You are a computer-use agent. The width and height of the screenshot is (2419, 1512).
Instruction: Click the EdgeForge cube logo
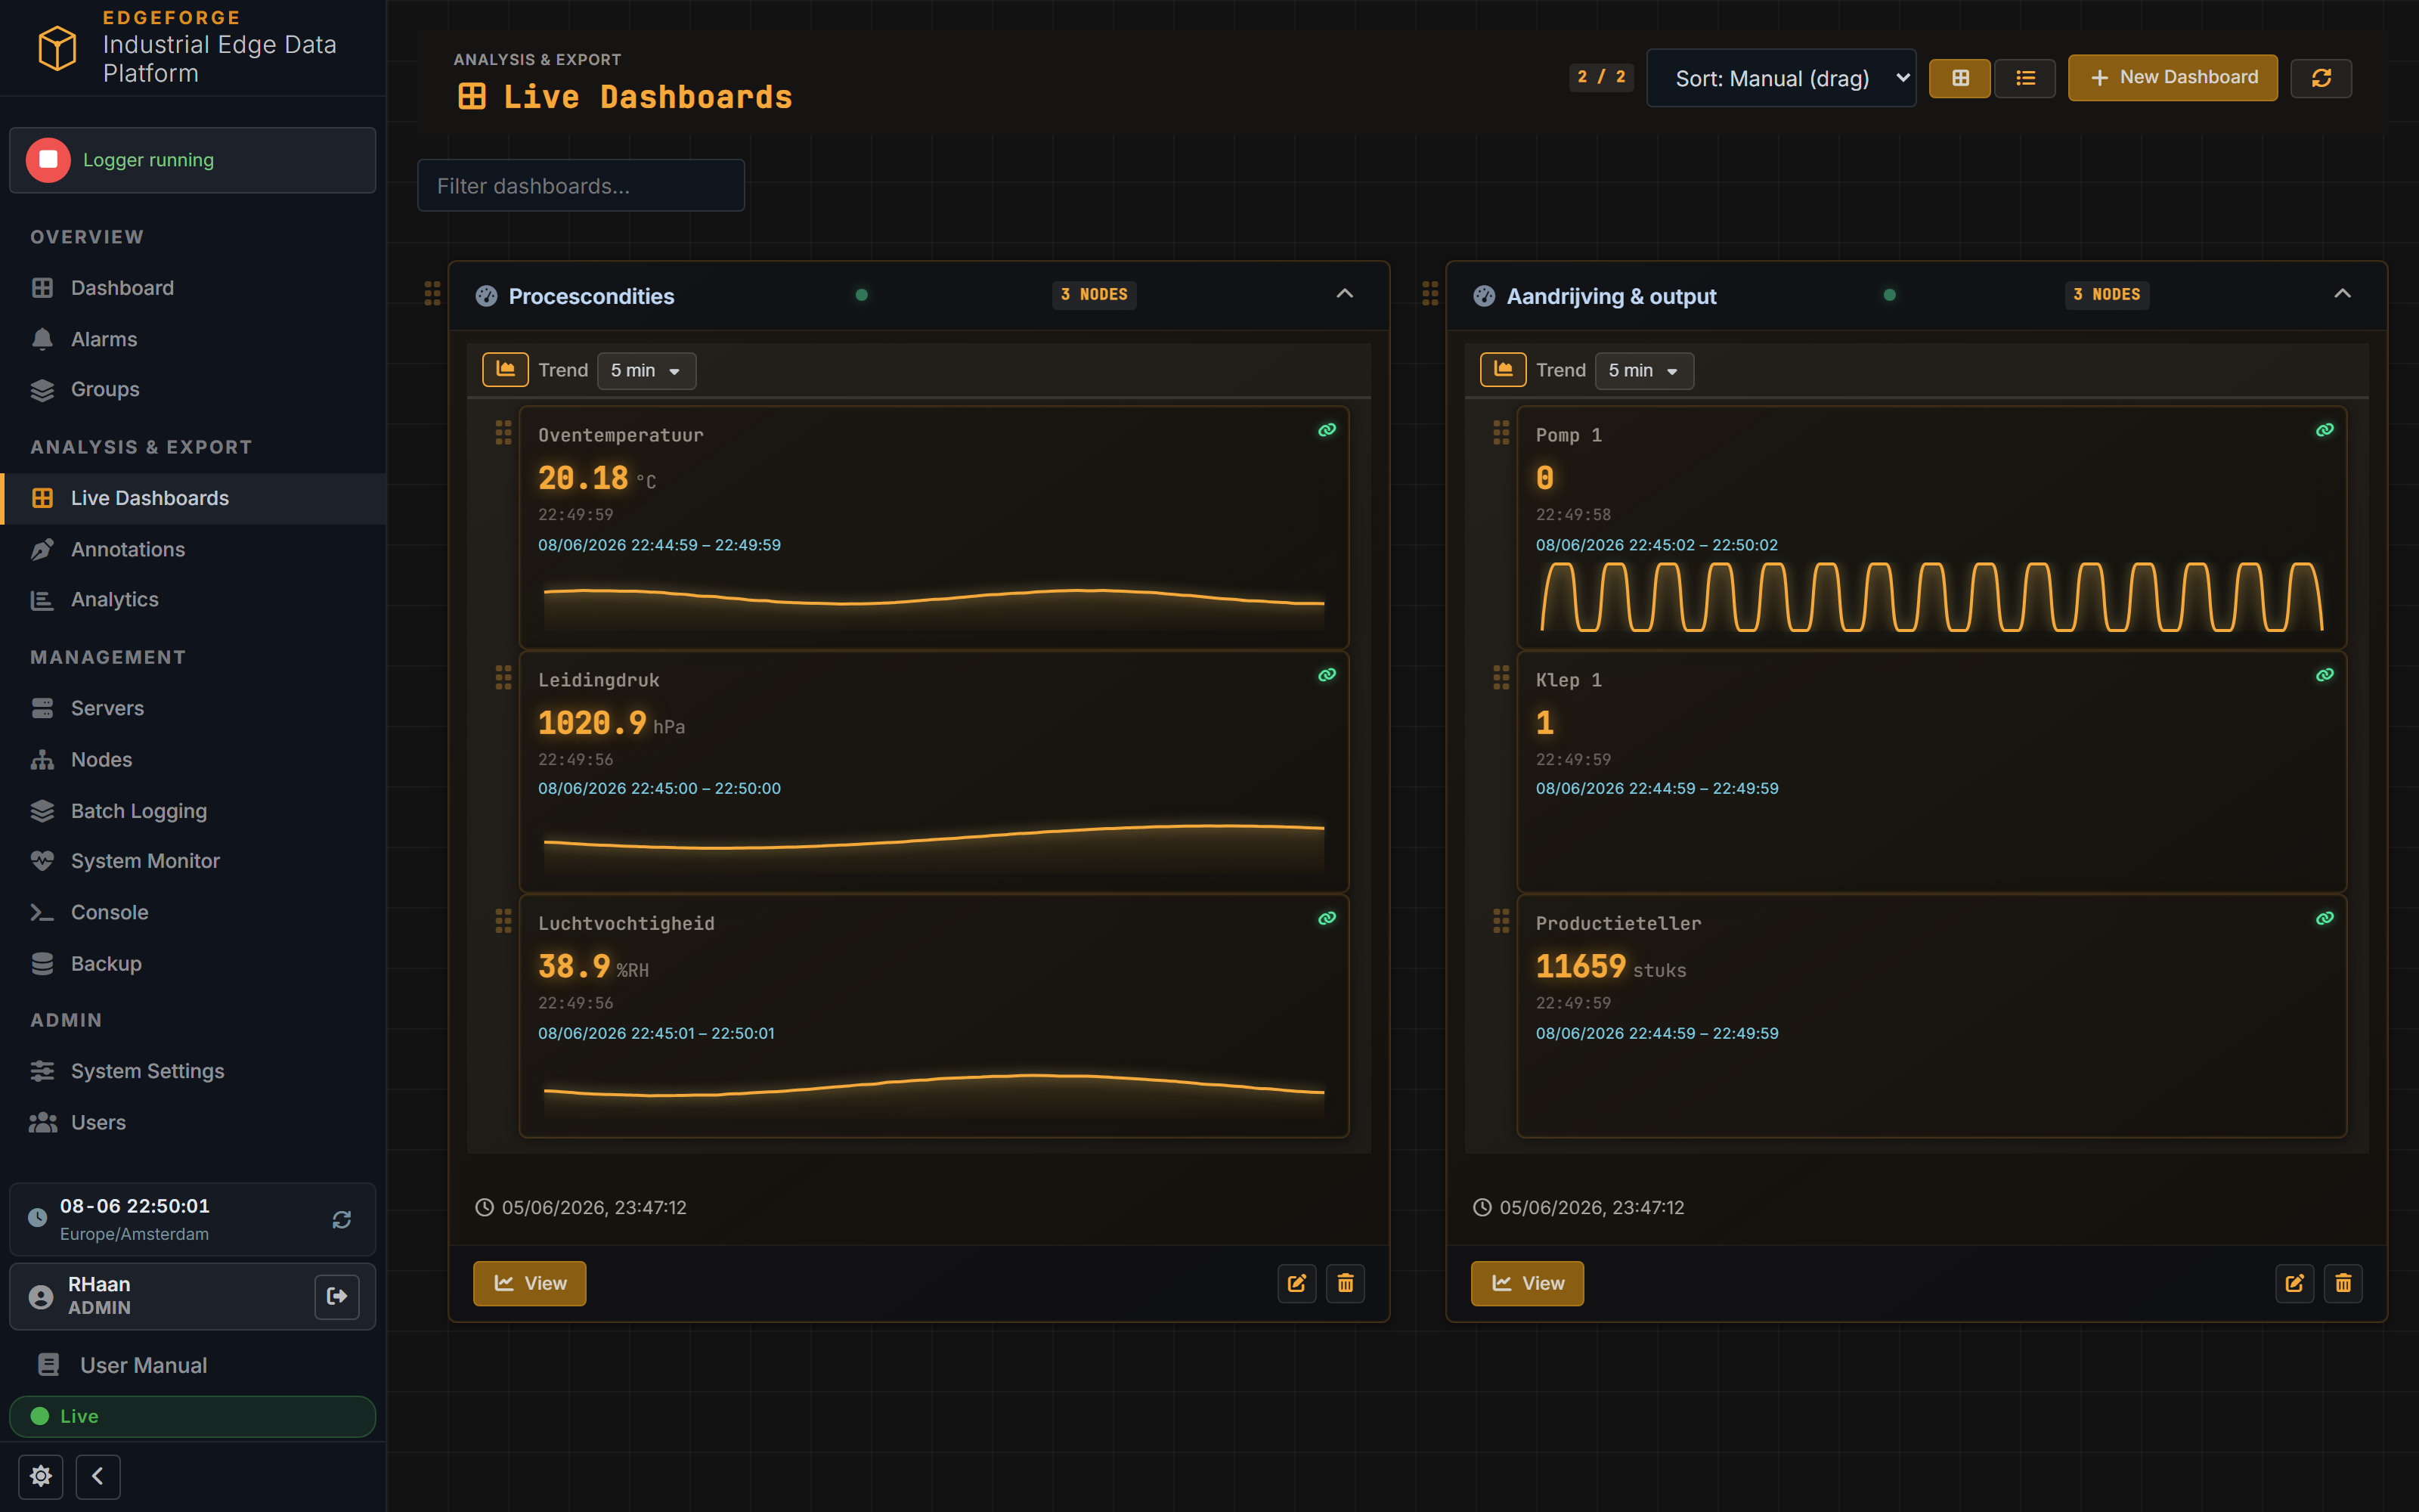(57, 47)
